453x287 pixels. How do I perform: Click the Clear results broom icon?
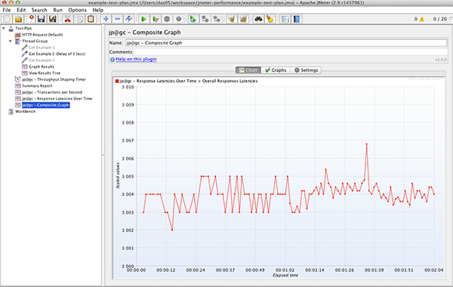[232, 19]
